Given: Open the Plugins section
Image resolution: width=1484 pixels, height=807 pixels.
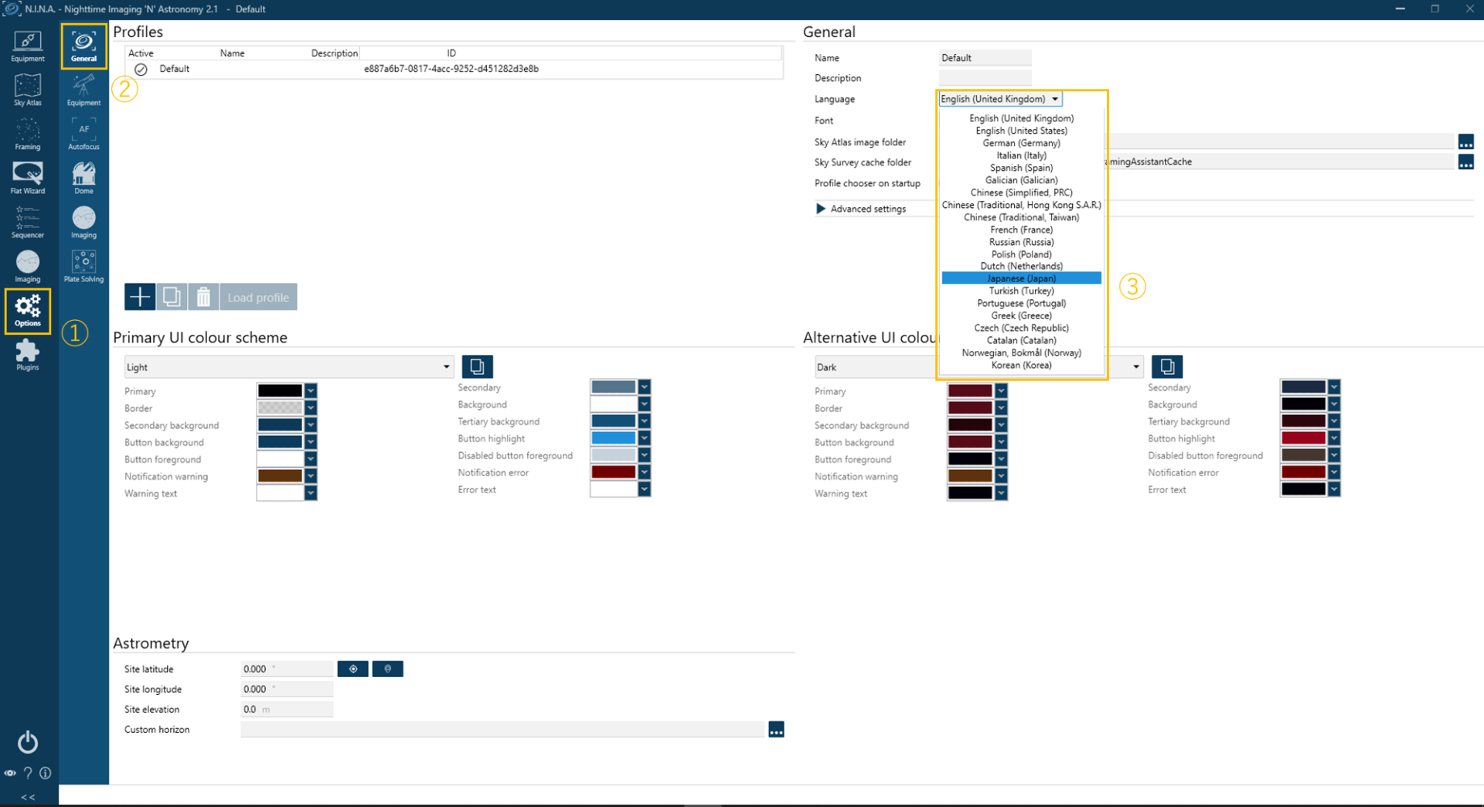Looking at the screenshot, I should click(x=28, y=355).
